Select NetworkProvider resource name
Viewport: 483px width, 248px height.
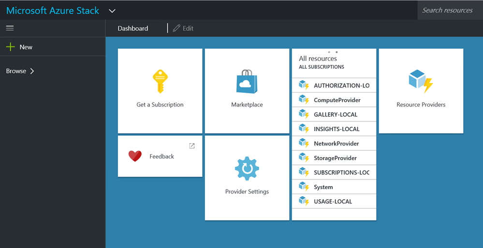tap(337, 144)
